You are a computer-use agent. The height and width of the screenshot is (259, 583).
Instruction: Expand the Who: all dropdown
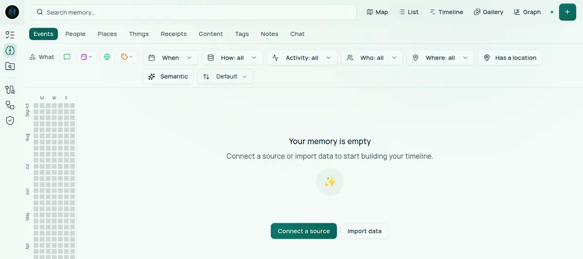[372, 57]
